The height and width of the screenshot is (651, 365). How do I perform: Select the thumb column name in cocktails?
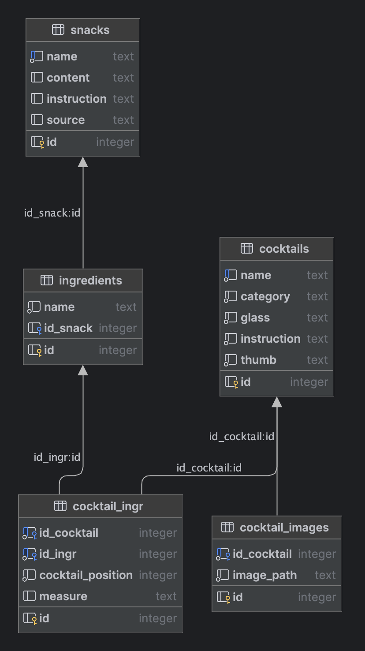(258, 360)
